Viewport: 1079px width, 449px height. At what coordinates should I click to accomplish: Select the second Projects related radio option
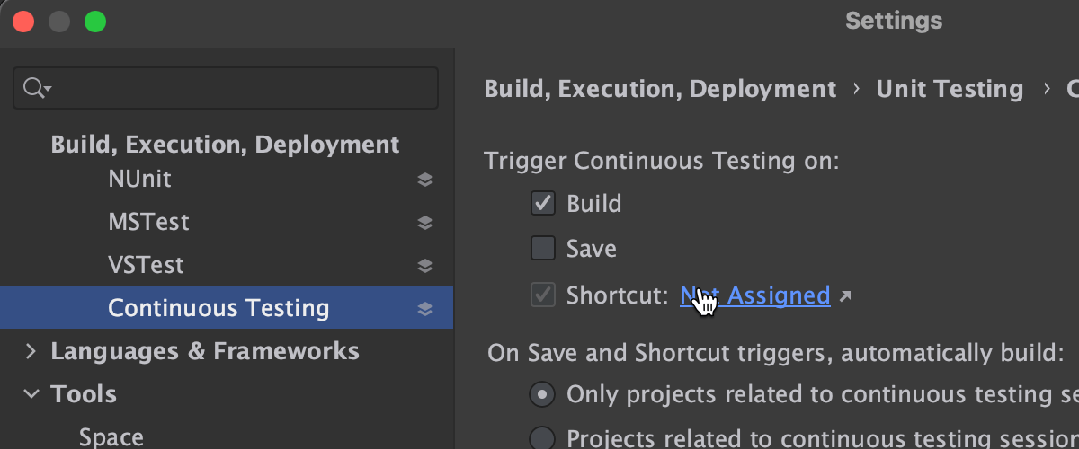(542, 437)
